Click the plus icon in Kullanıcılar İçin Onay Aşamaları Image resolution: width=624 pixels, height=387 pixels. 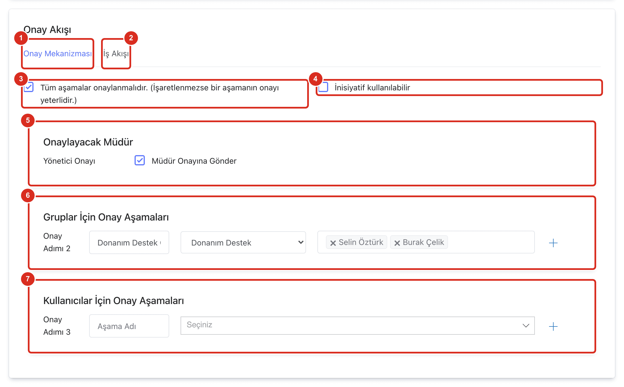(x=553, y=326)
